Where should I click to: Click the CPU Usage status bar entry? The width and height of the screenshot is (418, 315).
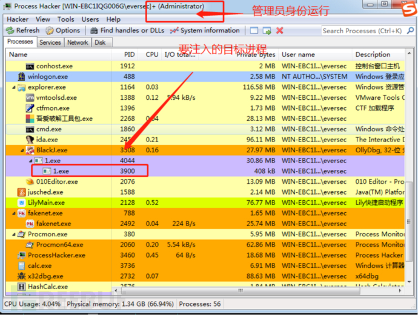click(33, 304)
